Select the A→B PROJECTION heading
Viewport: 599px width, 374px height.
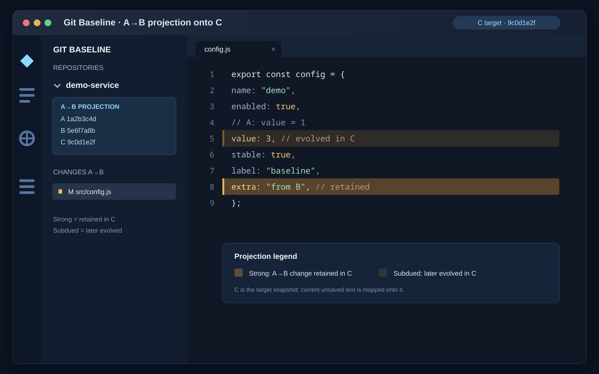tap(90, 107)
